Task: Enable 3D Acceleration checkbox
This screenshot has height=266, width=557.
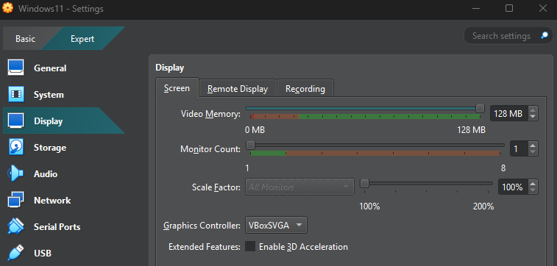Action: pyautogui.click(x=250, y=246)
